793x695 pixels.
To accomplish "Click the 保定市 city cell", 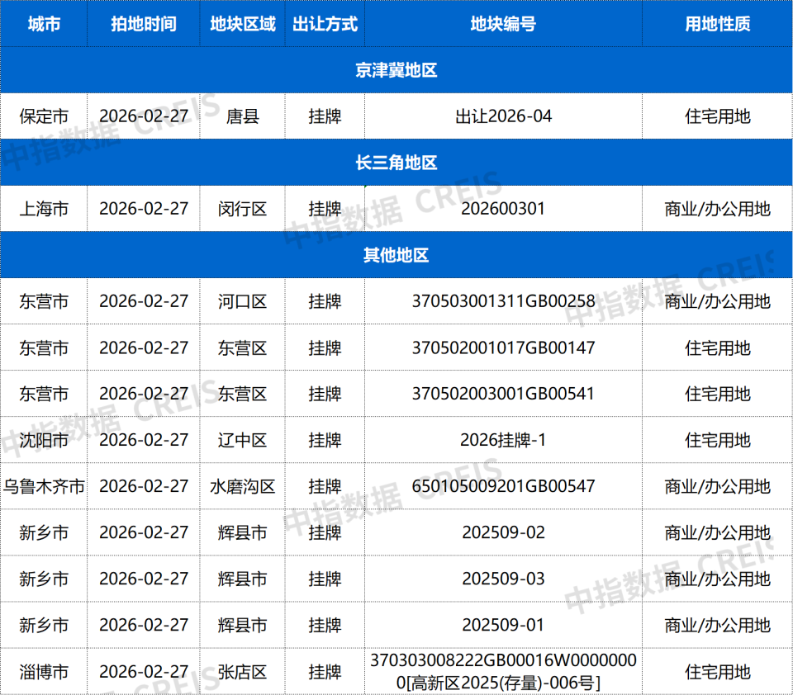I will tap(44, 116).
